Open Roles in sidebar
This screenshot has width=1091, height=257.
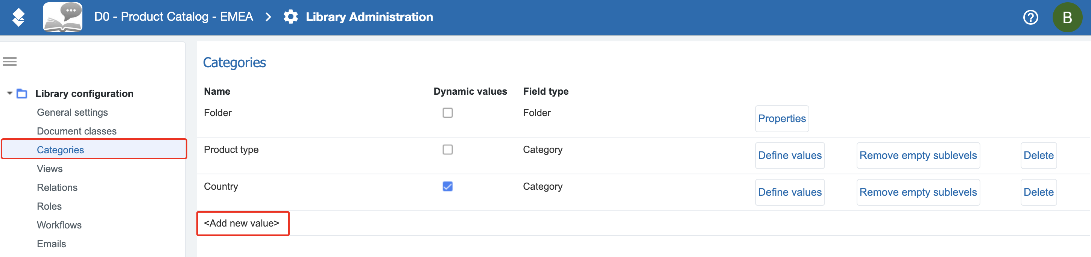point(49,206)
